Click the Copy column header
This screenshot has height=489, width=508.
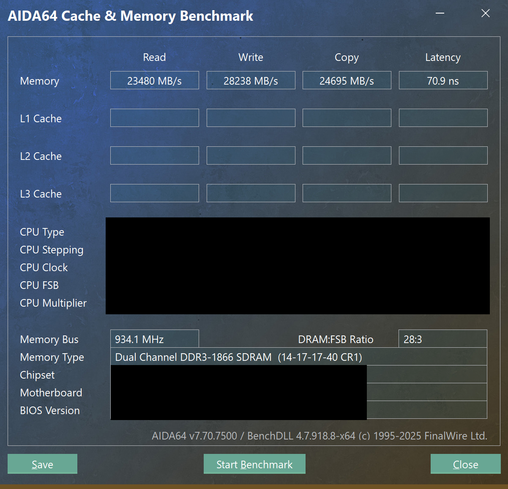347,58
